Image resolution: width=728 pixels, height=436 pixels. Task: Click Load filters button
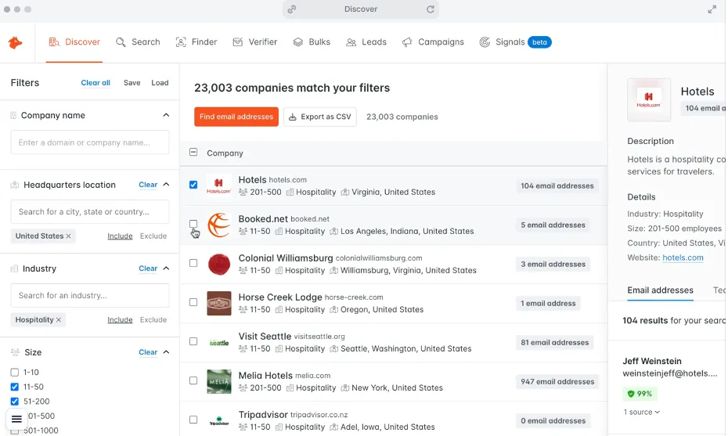click(160, 83)
